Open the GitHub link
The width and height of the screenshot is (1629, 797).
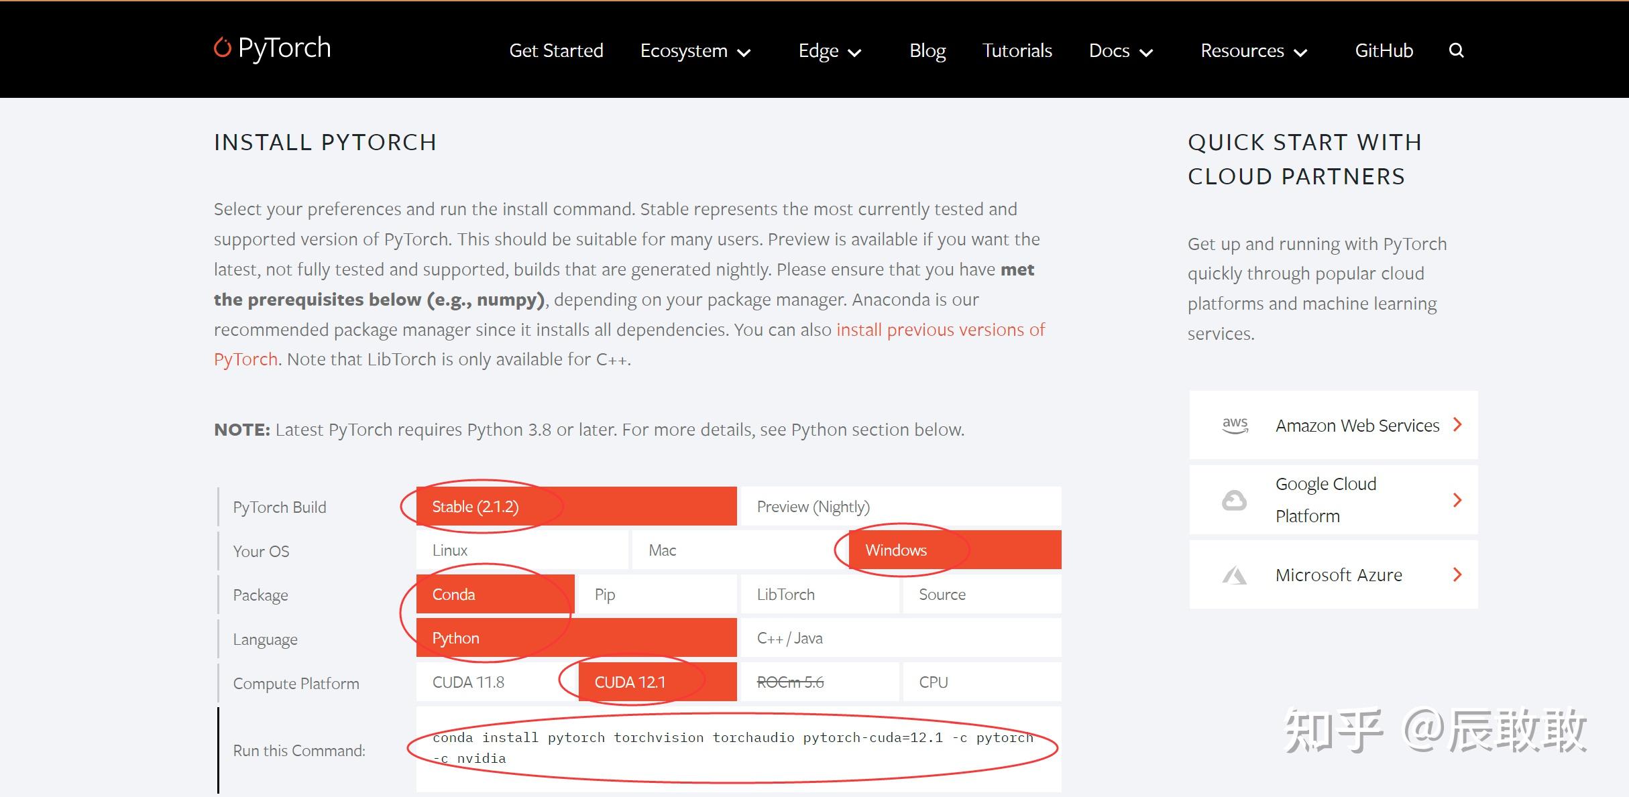pos(1384,51)
